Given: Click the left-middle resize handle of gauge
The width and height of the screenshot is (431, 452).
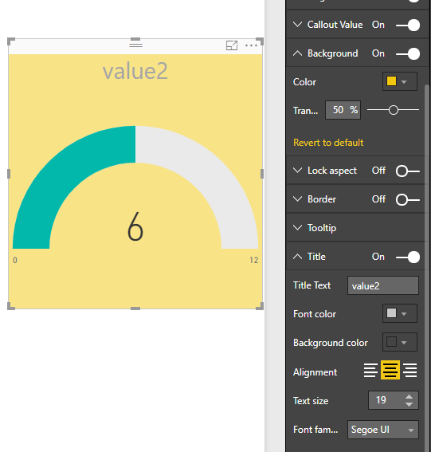Looking at the screenshot, I should (9, 174).
